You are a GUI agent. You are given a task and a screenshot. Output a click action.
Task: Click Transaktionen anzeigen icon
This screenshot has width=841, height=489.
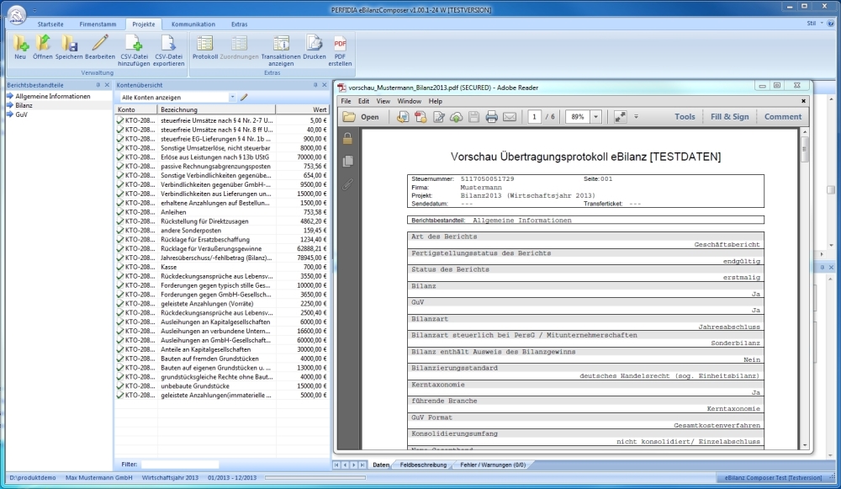[281, 43]
